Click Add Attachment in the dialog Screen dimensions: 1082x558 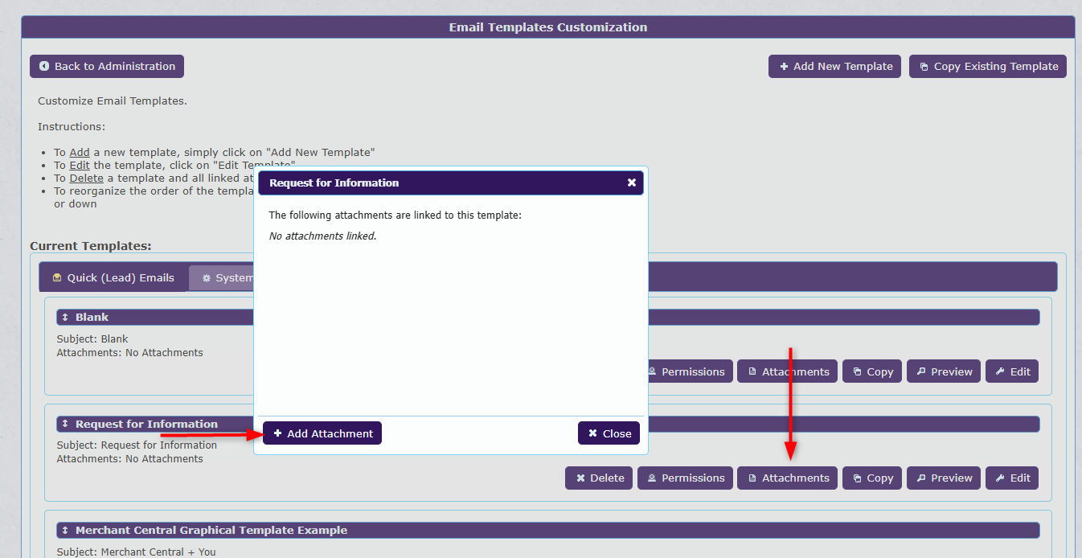(x=322, y=433)
